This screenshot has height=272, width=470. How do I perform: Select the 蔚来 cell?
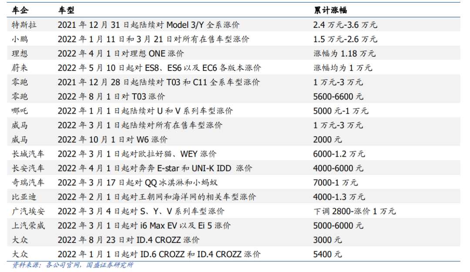tap(20, 68)
